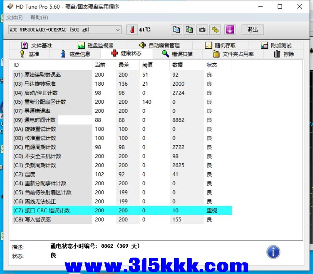The height and width of the screenshot is (274, 313).
Task: Select the (0A) 旋转重试计数 row
Action: pos(122,129)
